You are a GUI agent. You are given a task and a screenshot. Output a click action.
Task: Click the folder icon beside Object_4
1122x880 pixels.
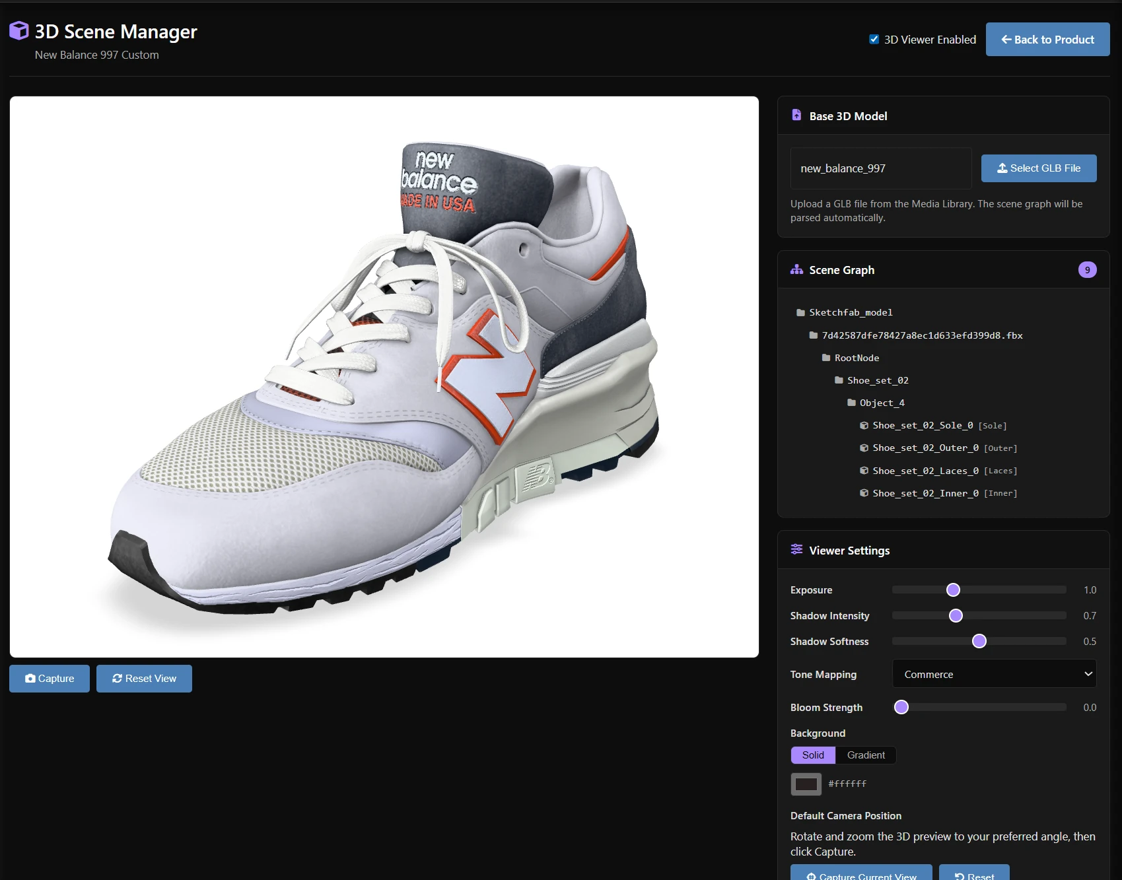tap(851, 403)
